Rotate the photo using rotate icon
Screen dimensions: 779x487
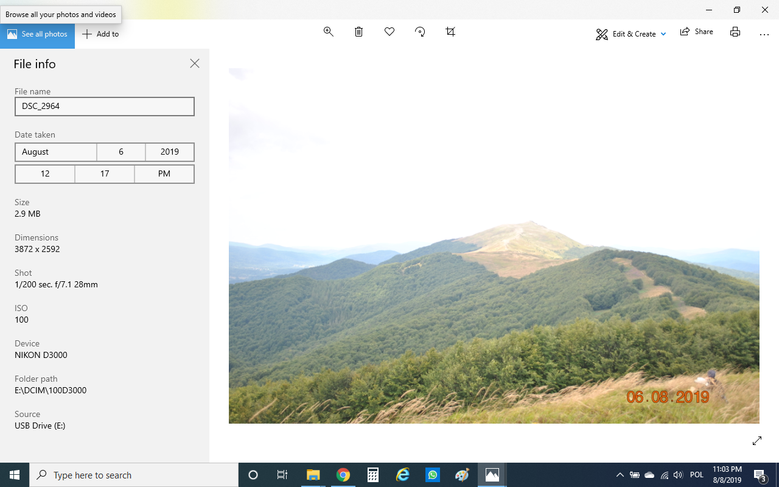coord(420,32)
